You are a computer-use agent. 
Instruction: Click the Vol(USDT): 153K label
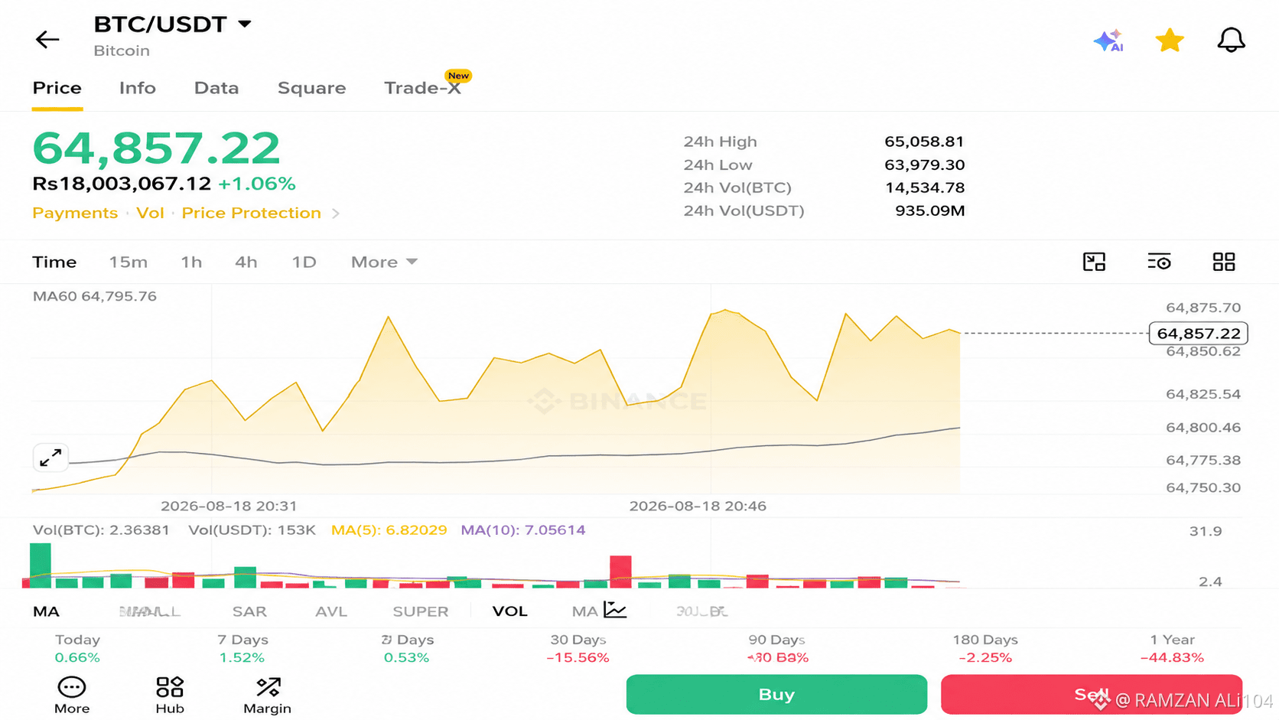tap(252, 529)
